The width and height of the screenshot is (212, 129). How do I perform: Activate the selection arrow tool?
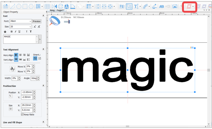(129, 6)
